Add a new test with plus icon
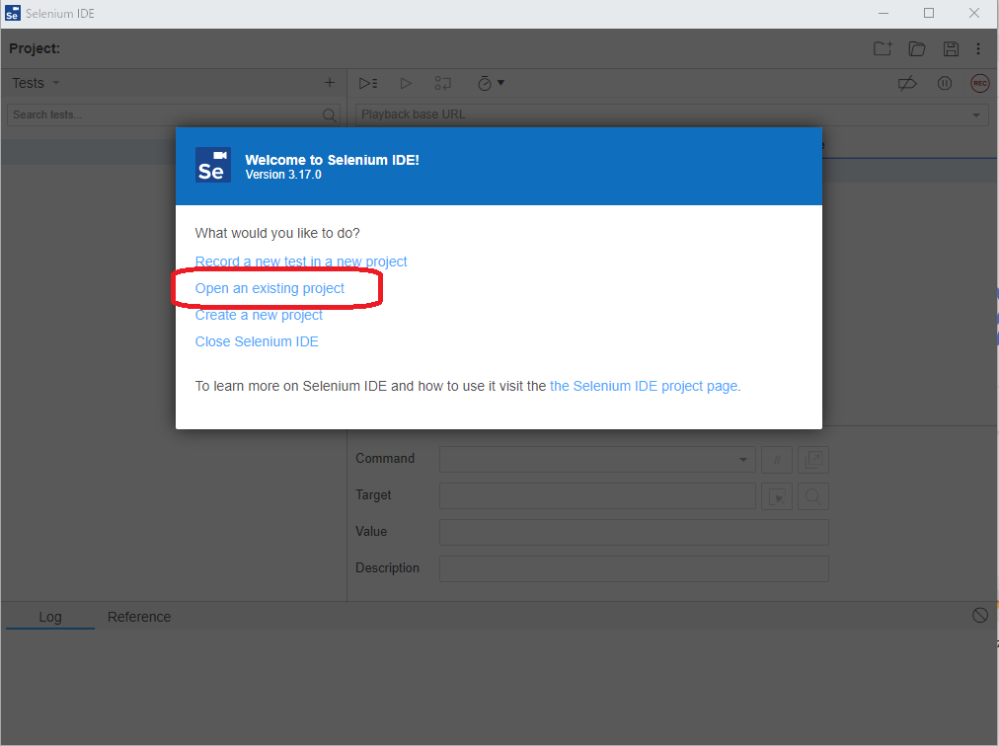Screen dimensions: 999x746 pyautogui.click(x=330, y=83)
